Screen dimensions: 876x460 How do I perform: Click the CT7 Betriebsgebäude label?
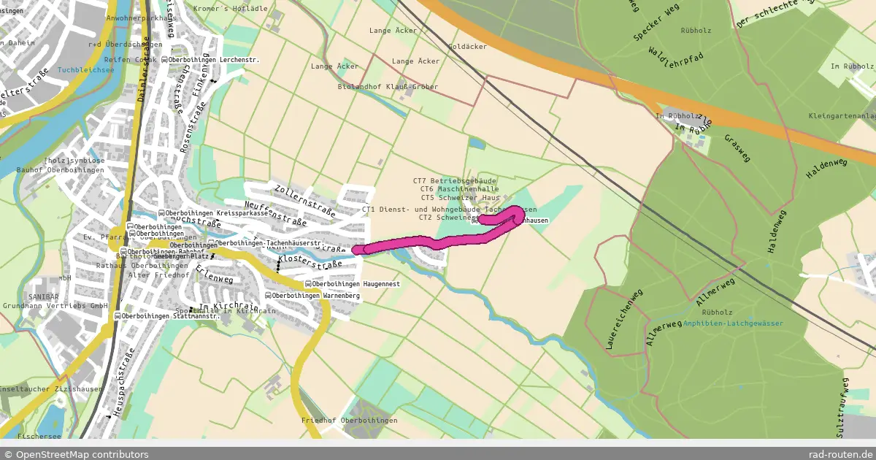point(455,180)
